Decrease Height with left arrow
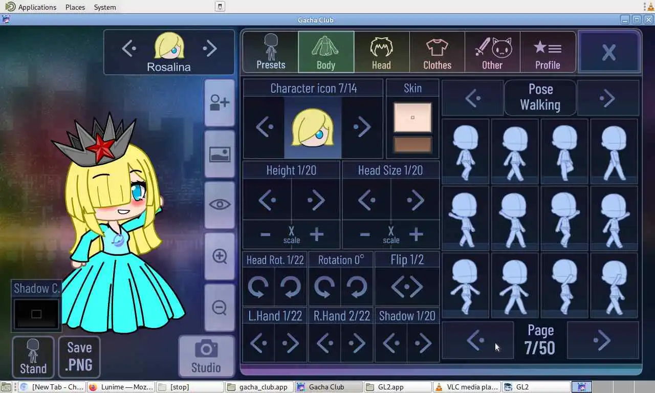The height and width of the screenshot is (393, 655). (267, 201)
